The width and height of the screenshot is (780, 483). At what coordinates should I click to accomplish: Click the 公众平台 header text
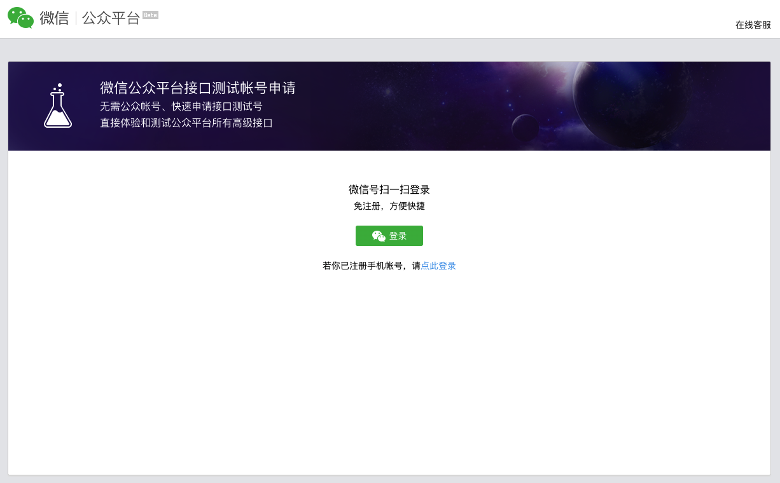pyautogui.click(x=111, y=18)
